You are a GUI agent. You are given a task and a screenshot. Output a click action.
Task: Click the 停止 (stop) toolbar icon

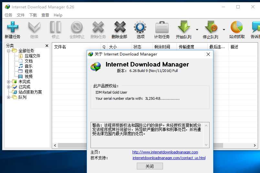[56, 27]
